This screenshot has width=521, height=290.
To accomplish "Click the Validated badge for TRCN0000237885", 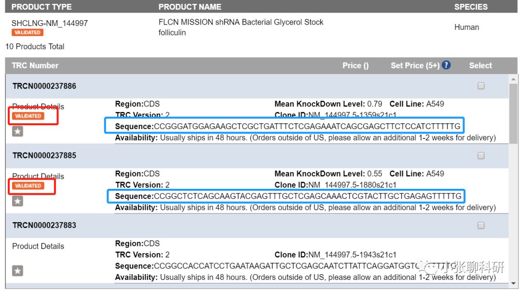I will point(28,186).
